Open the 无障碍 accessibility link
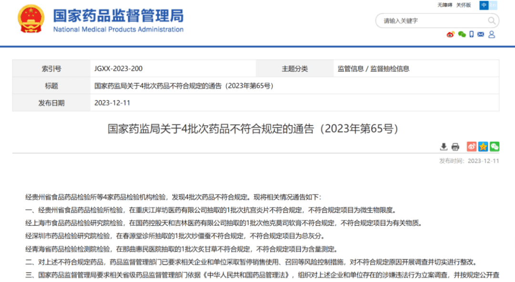Viewport: 515px width, 282px height. tap(445, 5)
